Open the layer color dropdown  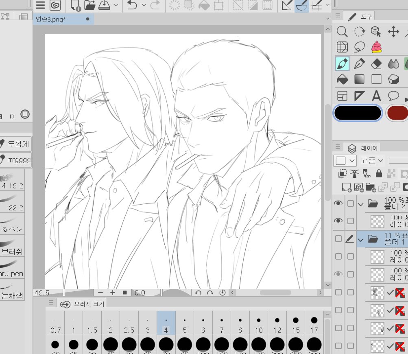pyautogui.click(x=345, y=161)
